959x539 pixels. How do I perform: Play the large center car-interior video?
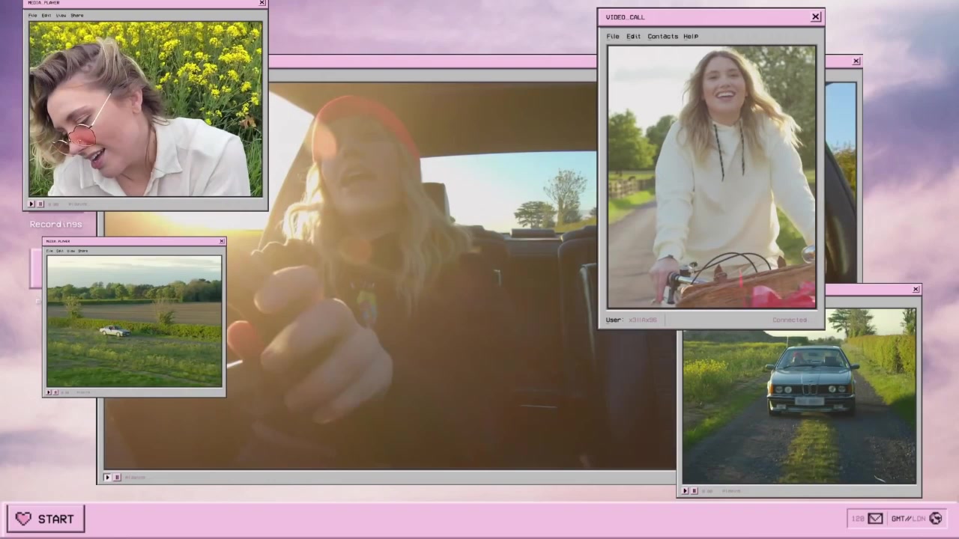point(107,477)
